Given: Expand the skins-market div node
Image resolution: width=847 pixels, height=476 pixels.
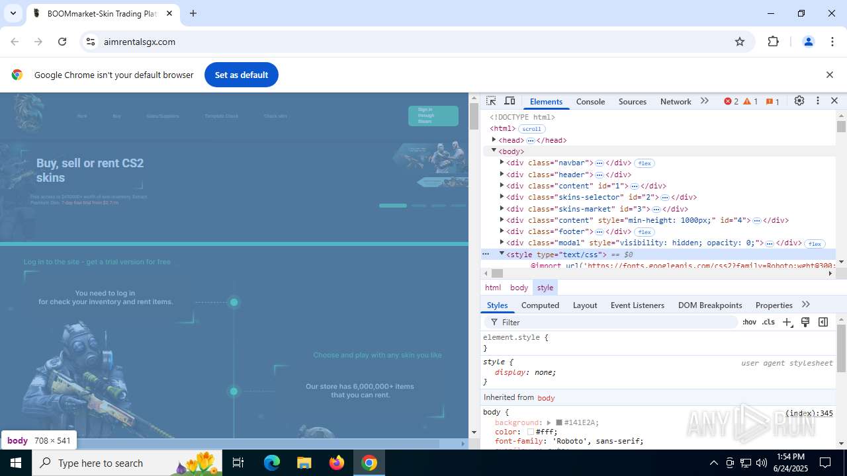Looking at the screenshot, I should 502,208.
